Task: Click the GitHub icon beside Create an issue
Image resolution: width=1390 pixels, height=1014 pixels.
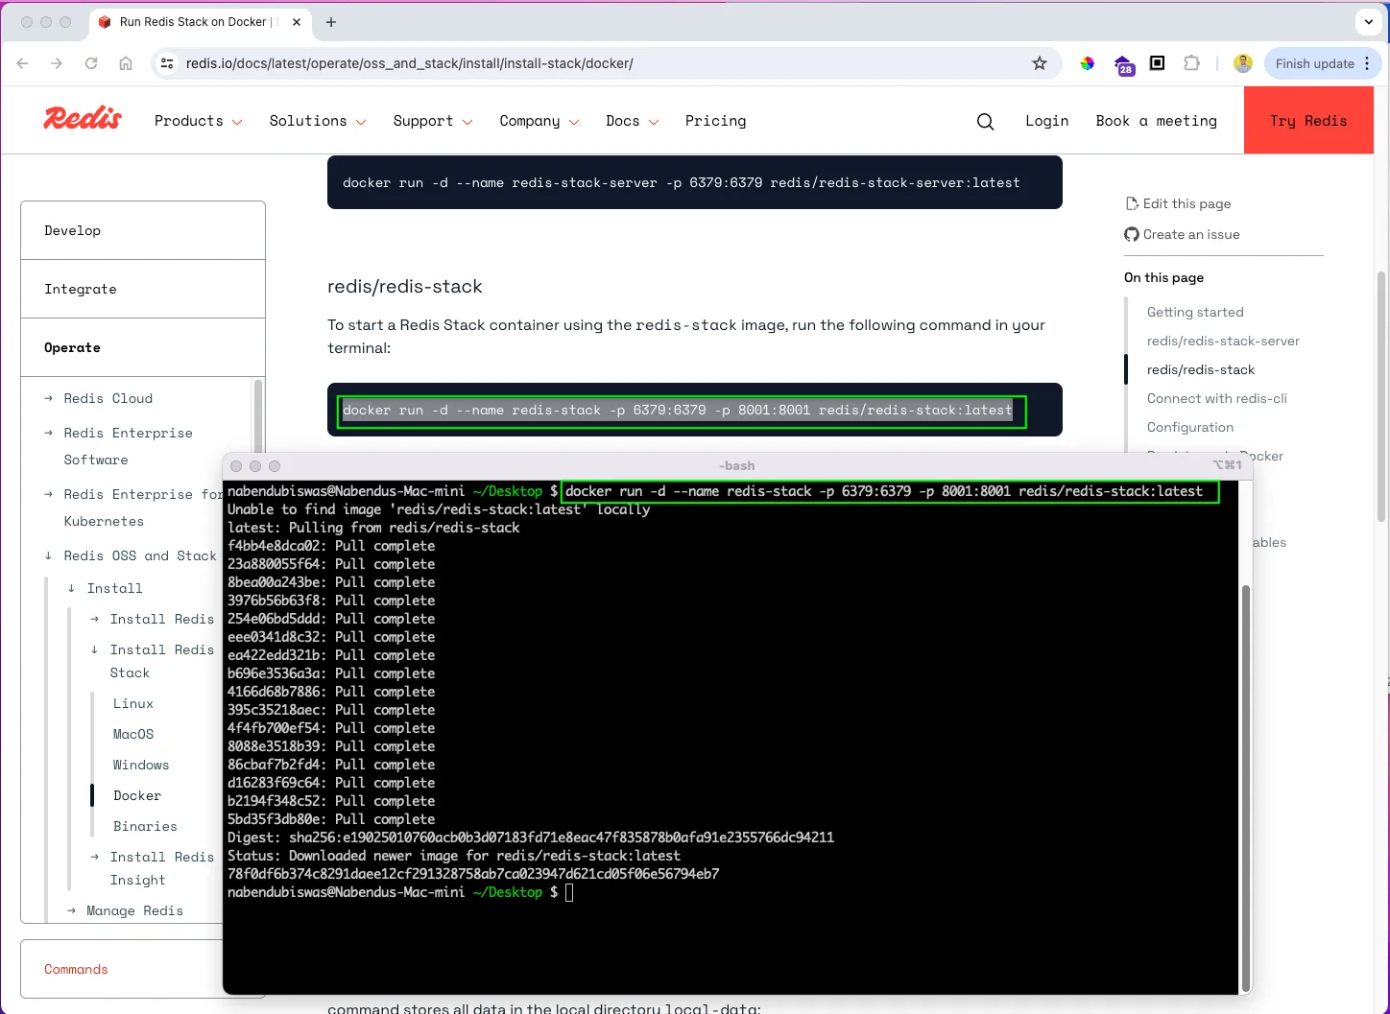Action: coord(1132,234)
